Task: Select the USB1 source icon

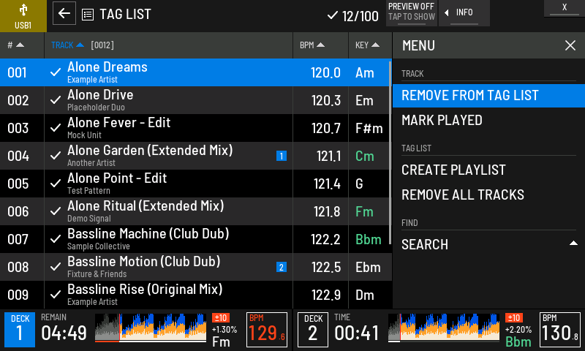Action: [x=23, y=16]
